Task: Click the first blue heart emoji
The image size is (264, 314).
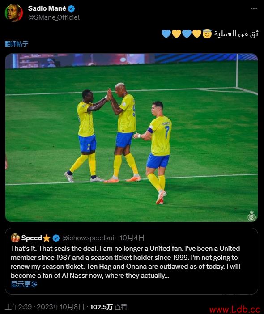Action: click(x=166, y=34)
